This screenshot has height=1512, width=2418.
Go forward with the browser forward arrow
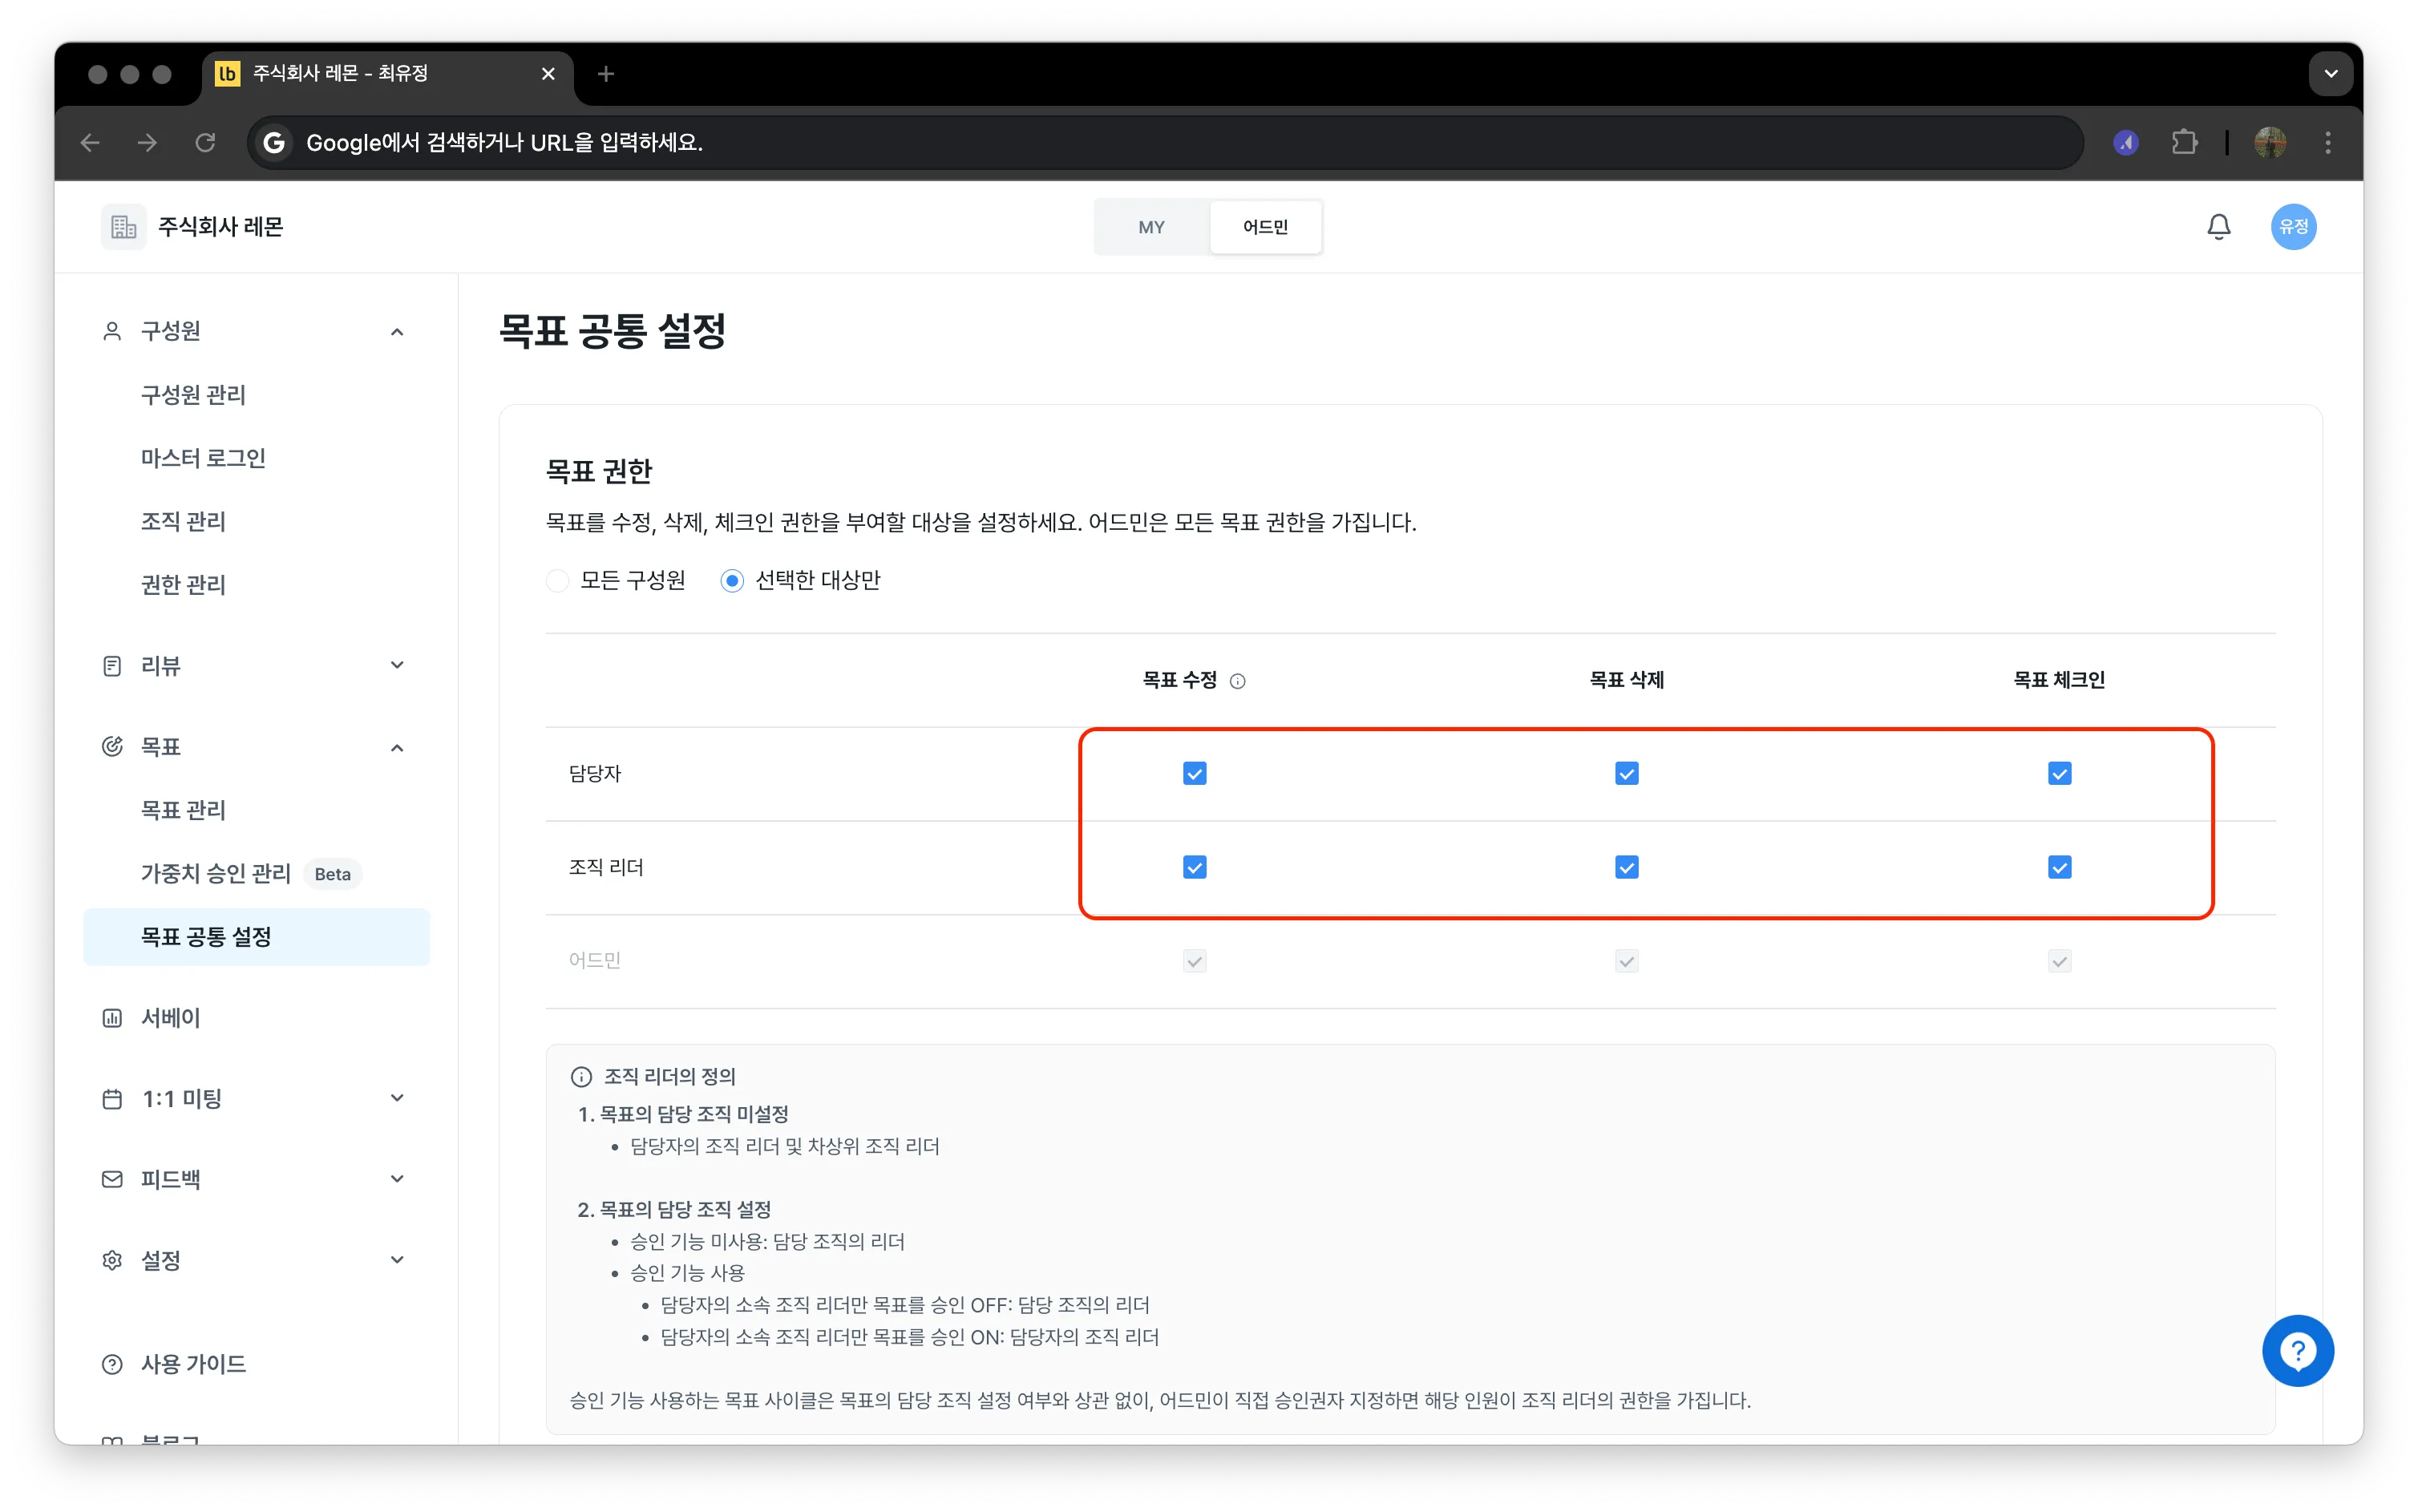[147, 142]
